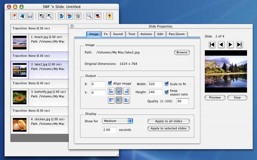
Task: Center image horizontally using alignment button
Action: pyautogui.click(x=119, y=91)
